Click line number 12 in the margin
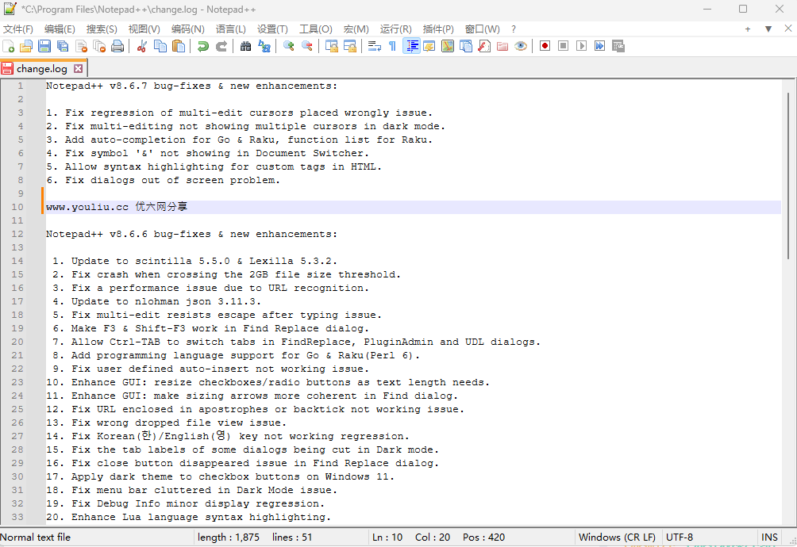 pyautogui.click(x=17, y=234)
